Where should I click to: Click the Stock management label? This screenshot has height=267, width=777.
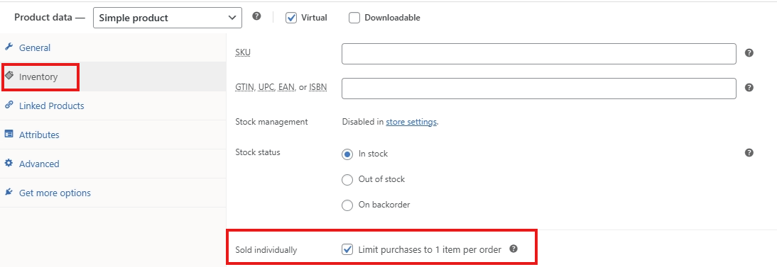point(271,122)
